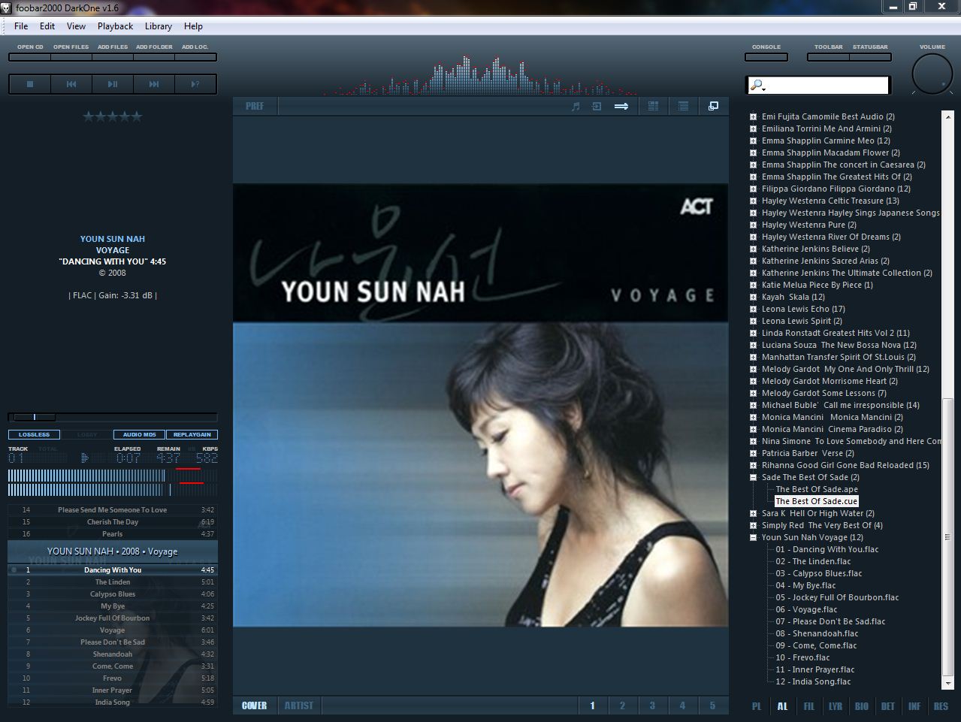Select 06 - Voyage.flac in the tree
The image size is (961, 722).
point(806,609)
